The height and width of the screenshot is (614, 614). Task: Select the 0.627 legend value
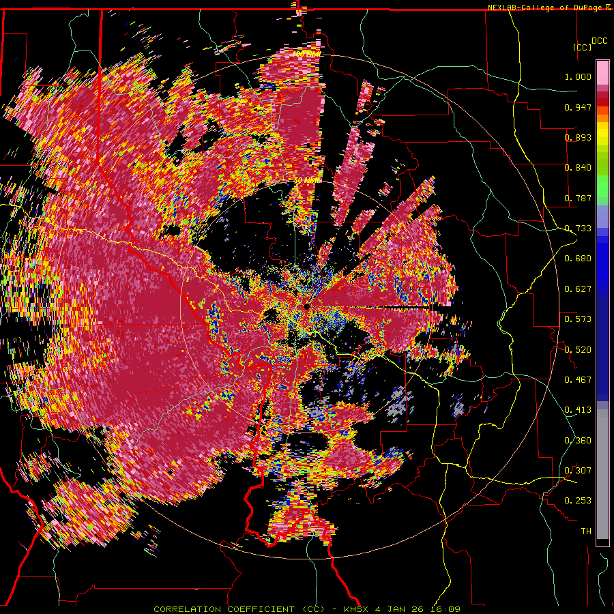[578, 289]
